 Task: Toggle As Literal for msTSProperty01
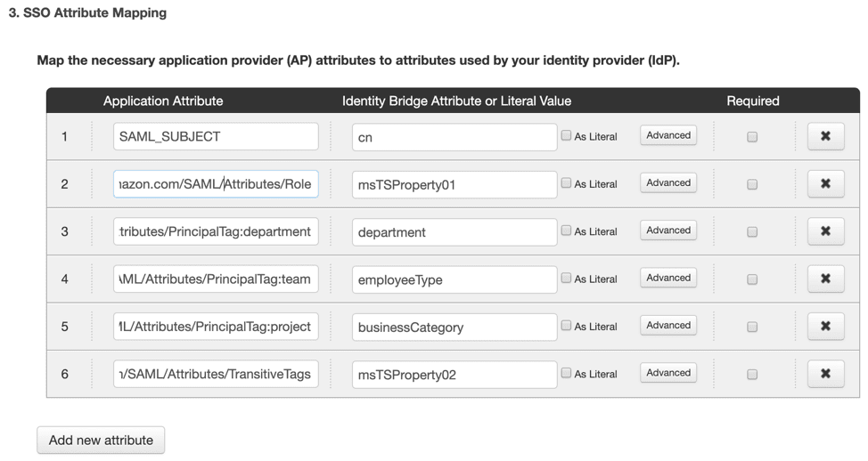[x=566, y=183]
